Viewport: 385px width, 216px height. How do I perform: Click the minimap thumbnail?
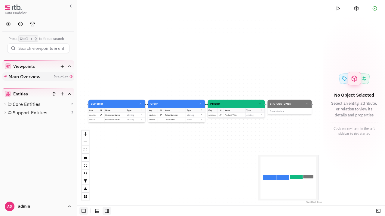click(288, 177)
